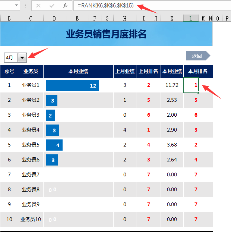The image size is (231, 236).
Task: Select 业务员10 name cell
Action: [x=31, y=219]
